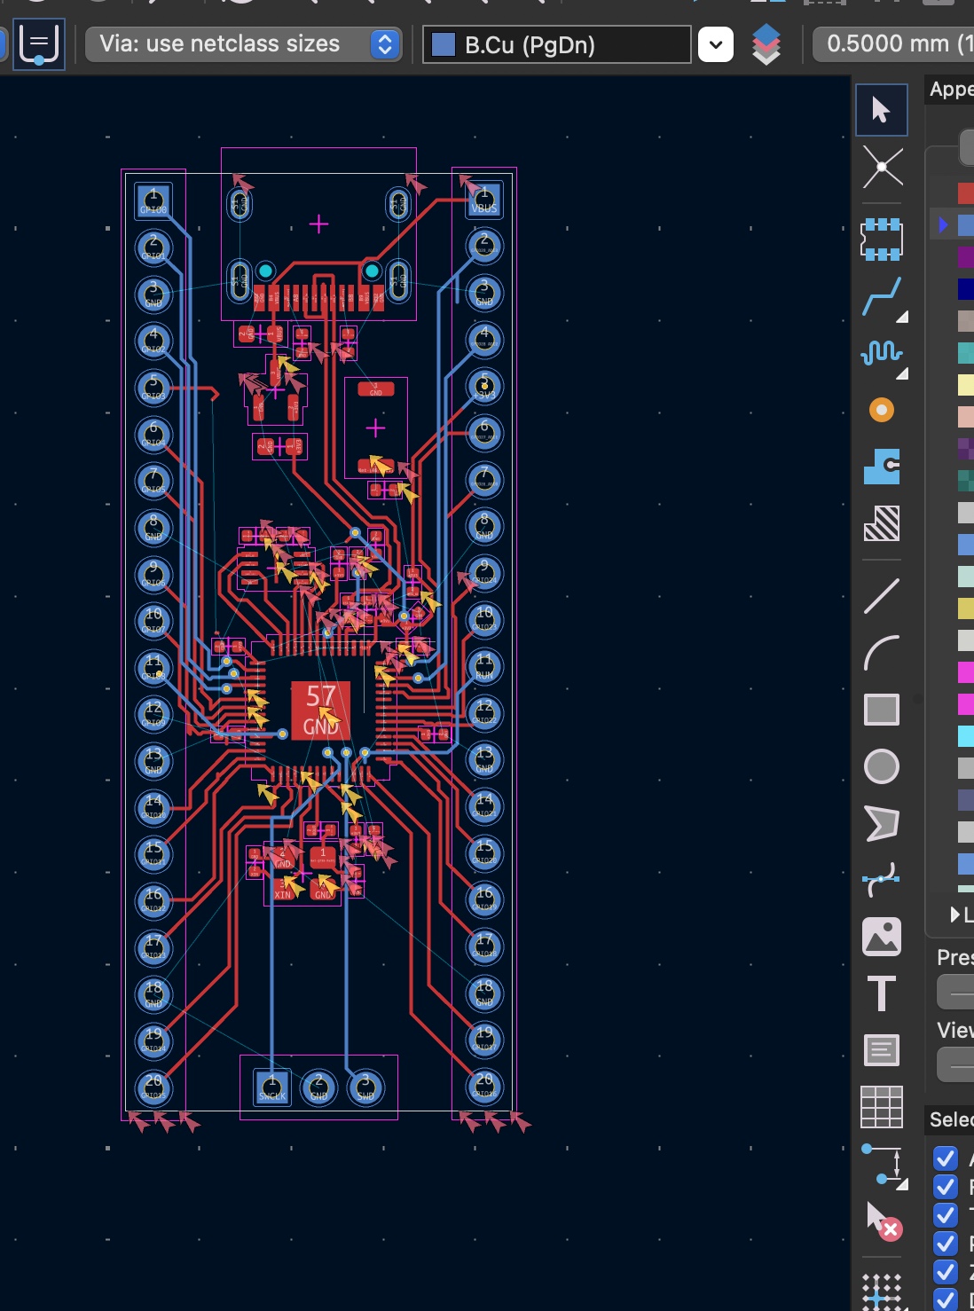Expand the grid size 0.5000 mm dropdown
This screenshot has height=1311, width=974.
tap(892, 44)
